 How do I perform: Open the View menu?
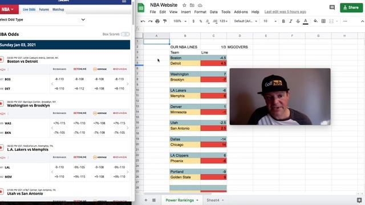173,12
